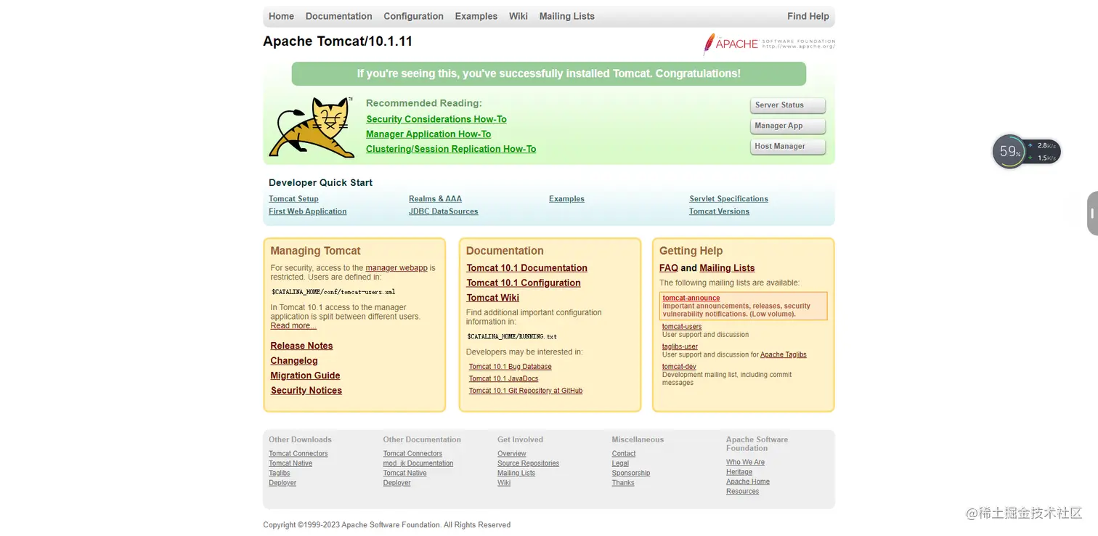Open Who We Are footer link

tap(745, 463)
